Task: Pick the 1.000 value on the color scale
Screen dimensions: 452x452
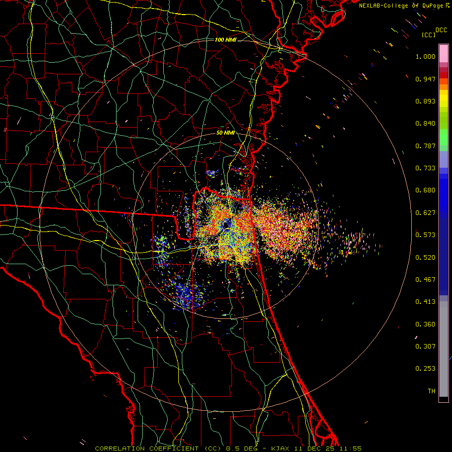Action: pos(425,56)
